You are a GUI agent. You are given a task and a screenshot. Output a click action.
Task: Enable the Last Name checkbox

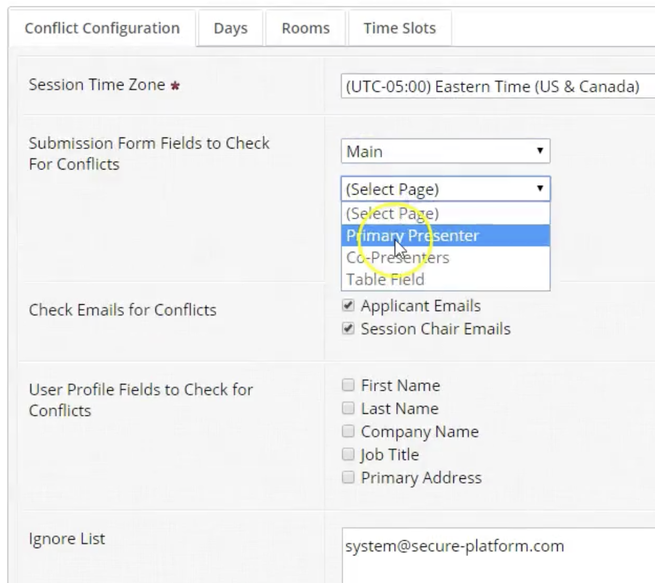click(348, 408)
